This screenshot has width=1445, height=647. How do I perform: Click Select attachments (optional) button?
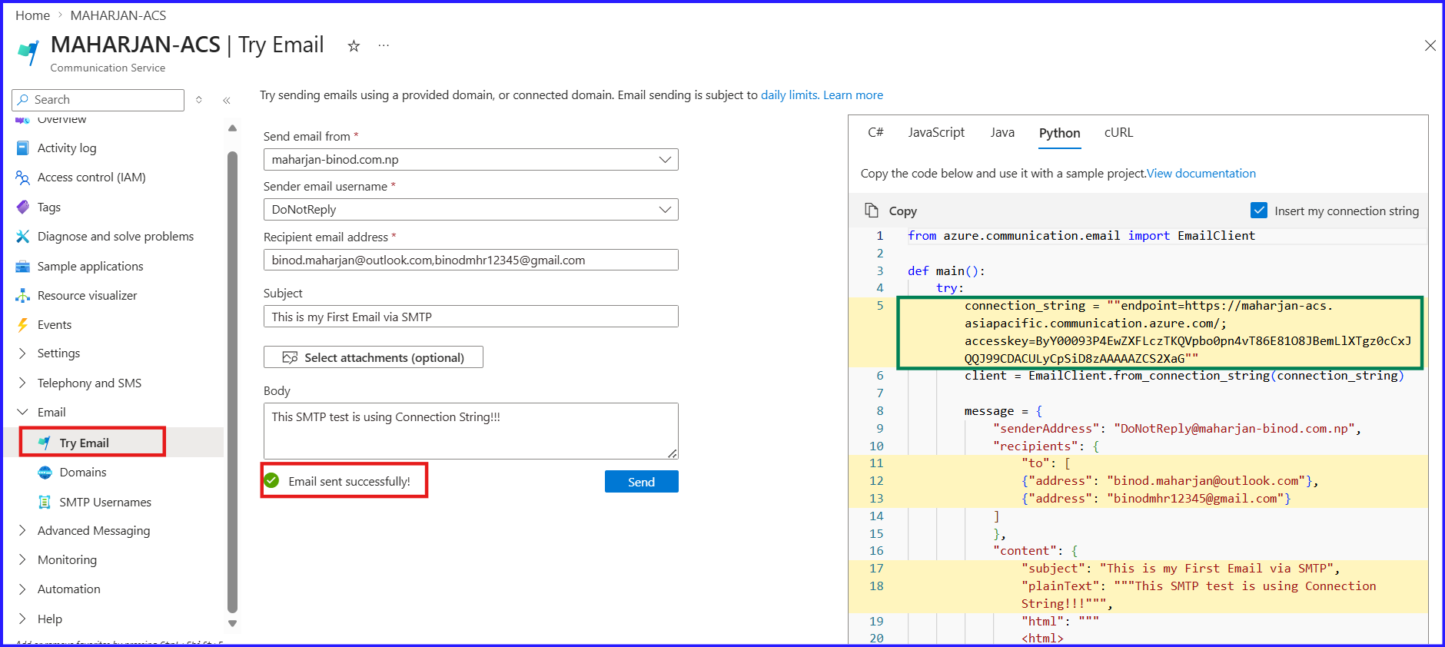[x=374, y=357]
